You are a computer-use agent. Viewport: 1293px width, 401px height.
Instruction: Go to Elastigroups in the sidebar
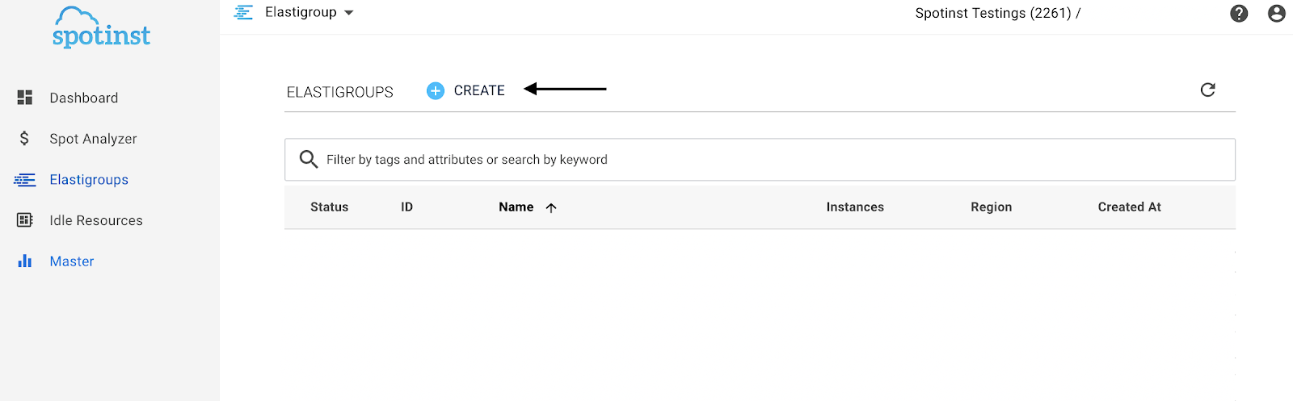89,180
